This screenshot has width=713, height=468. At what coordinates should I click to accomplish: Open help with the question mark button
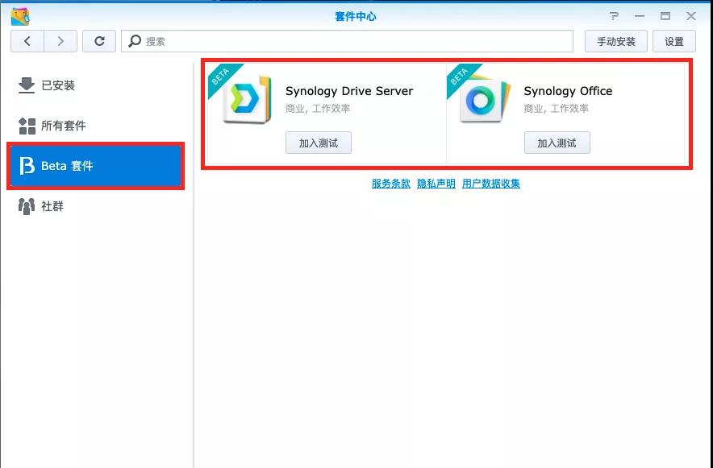615,16
